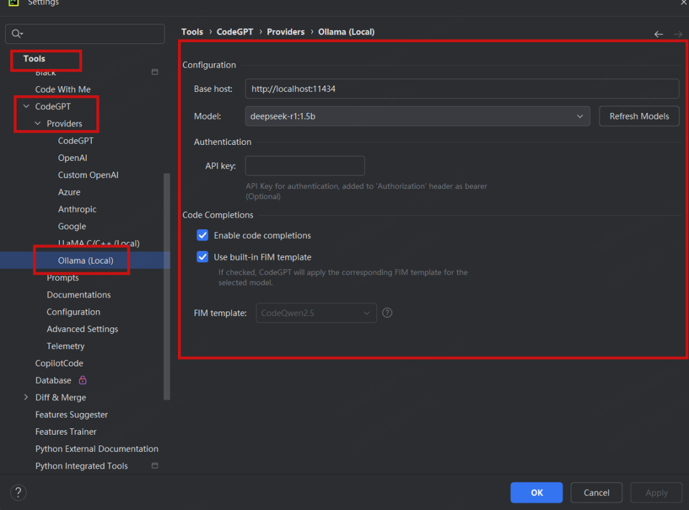Click the Enable code completions label
Image resolution: width=689 pixels, height=510 pixels.
pyautogui.click(x=262, y=236)
